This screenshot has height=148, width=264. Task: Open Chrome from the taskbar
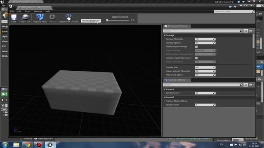click(x=28, y=145)
